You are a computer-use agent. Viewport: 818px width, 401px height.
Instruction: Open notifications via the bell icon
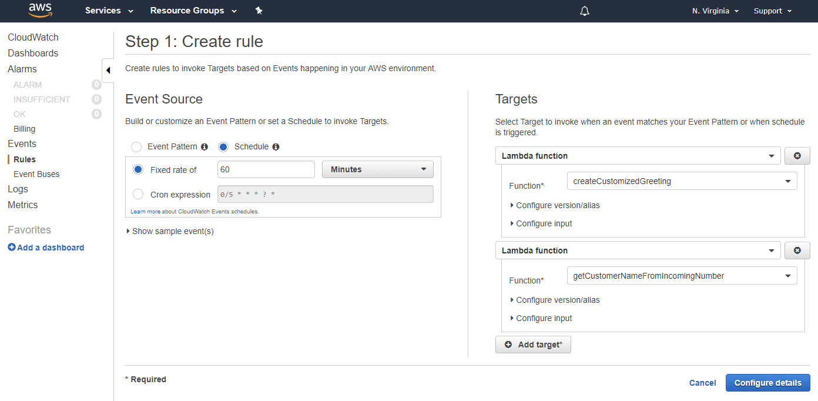pos(584,11)
